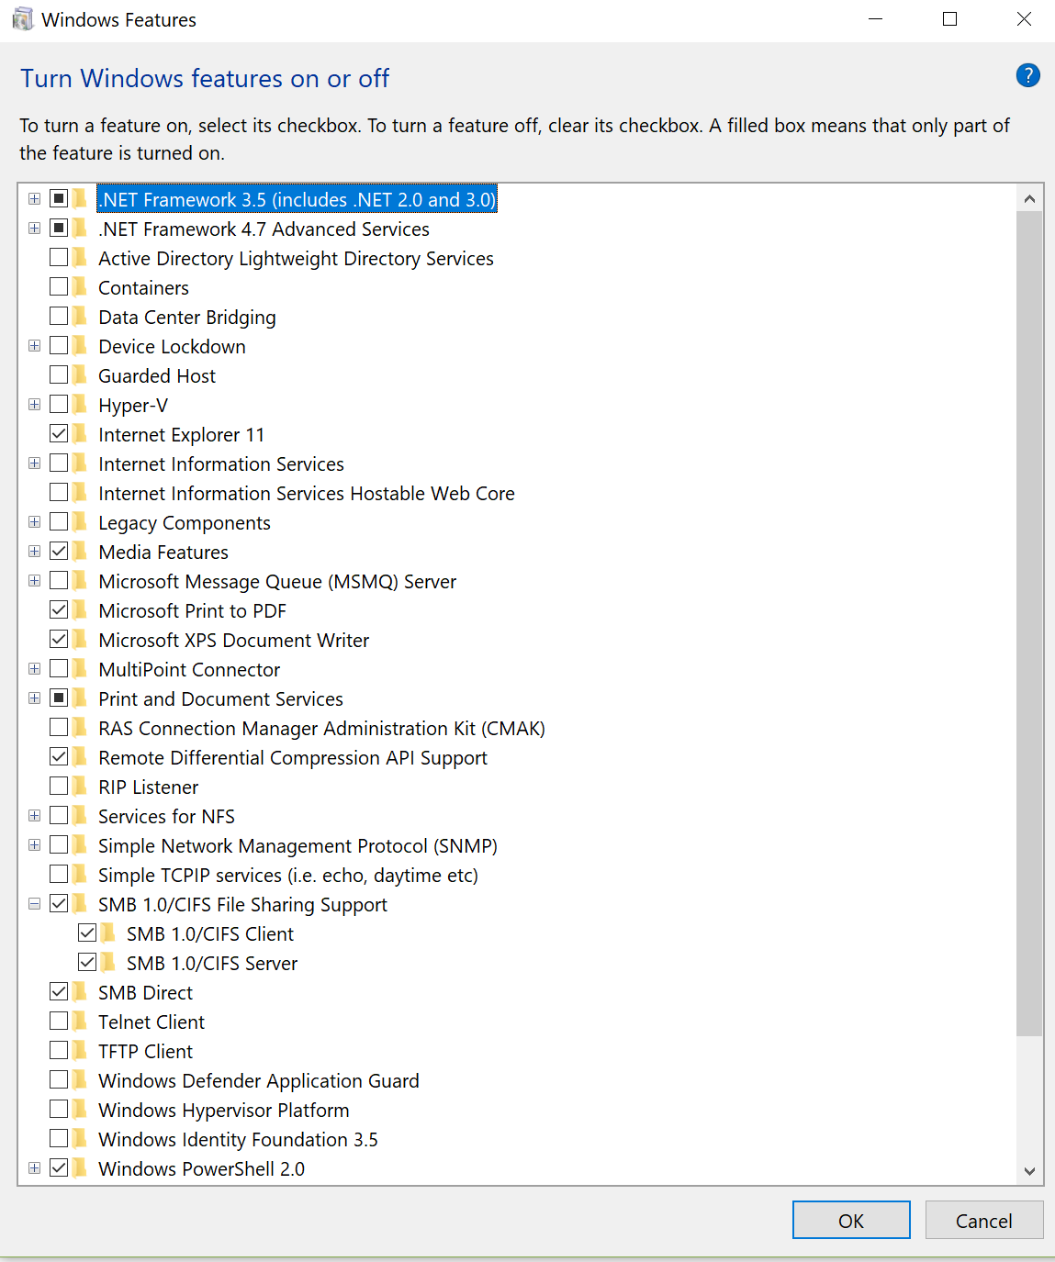Select Simple TCPIP services row
This screenshot has height=1262, width=1055.
pos(288,876)
